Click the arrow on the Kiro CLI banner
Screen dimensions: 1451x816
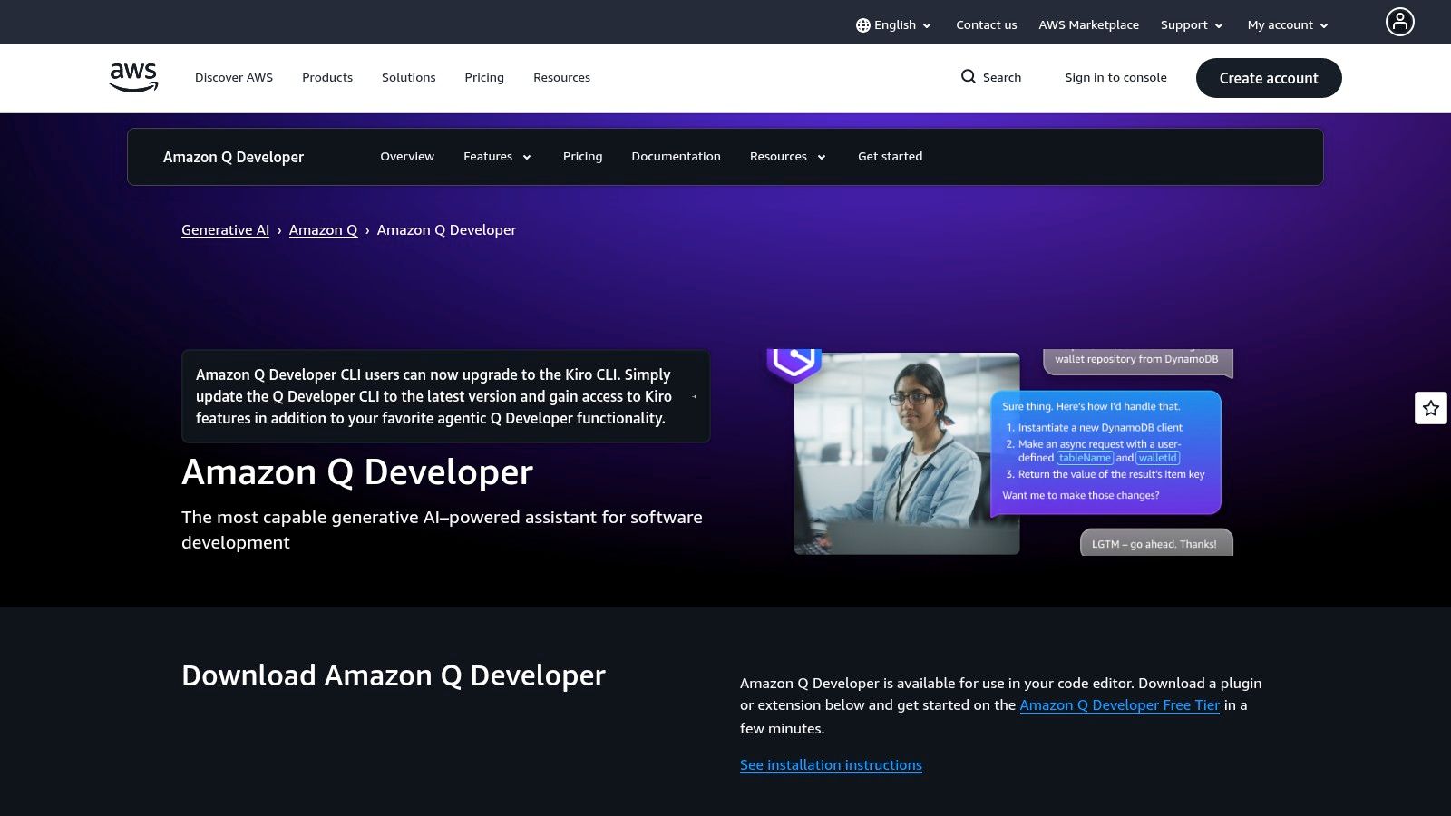click(x=693, y=396)
